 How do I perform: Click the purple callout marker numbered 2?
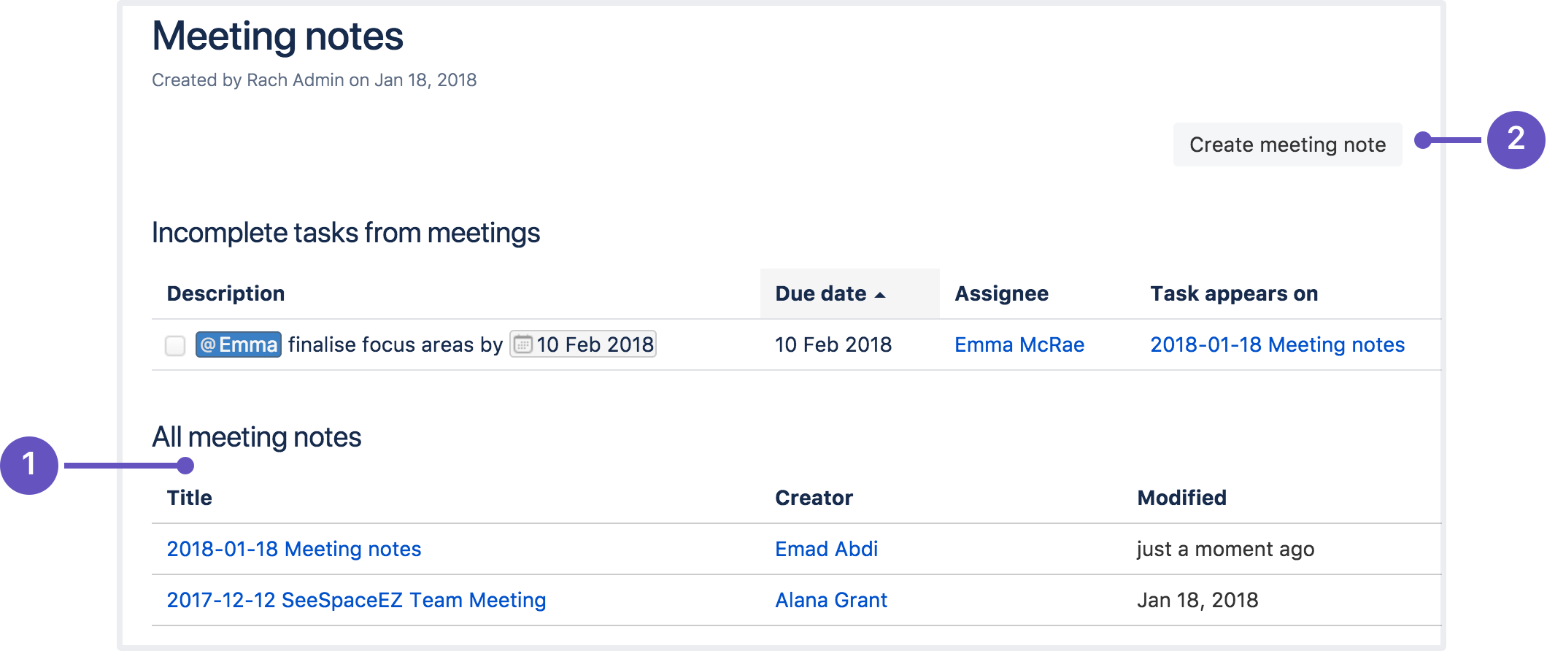click(x=1516, y=139)
